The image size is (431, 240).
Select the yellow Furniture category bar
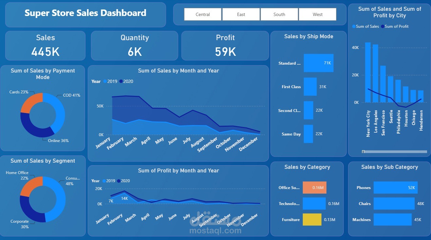tap(312, 219)
